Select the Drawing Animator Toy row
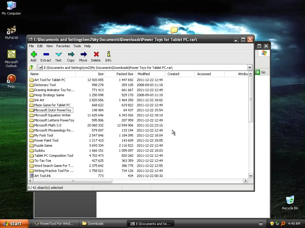305x228 pixels. (138, 90)
